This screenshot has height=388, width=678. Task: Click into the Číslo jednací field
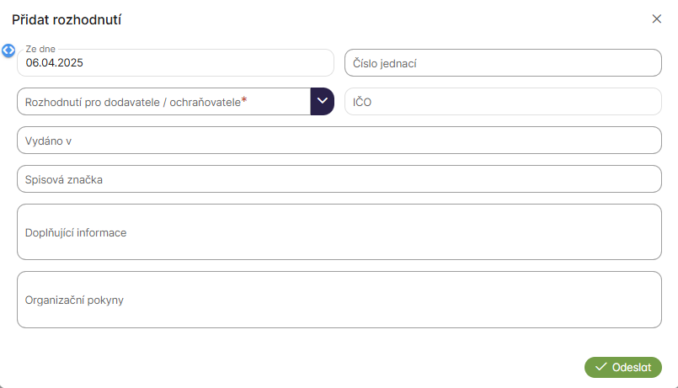503,63
